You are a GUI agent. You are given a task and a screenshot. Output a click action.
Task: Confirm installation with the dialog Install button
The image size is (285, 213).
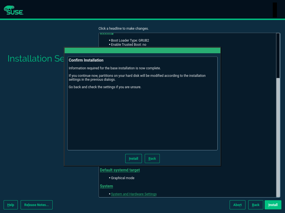133,159
